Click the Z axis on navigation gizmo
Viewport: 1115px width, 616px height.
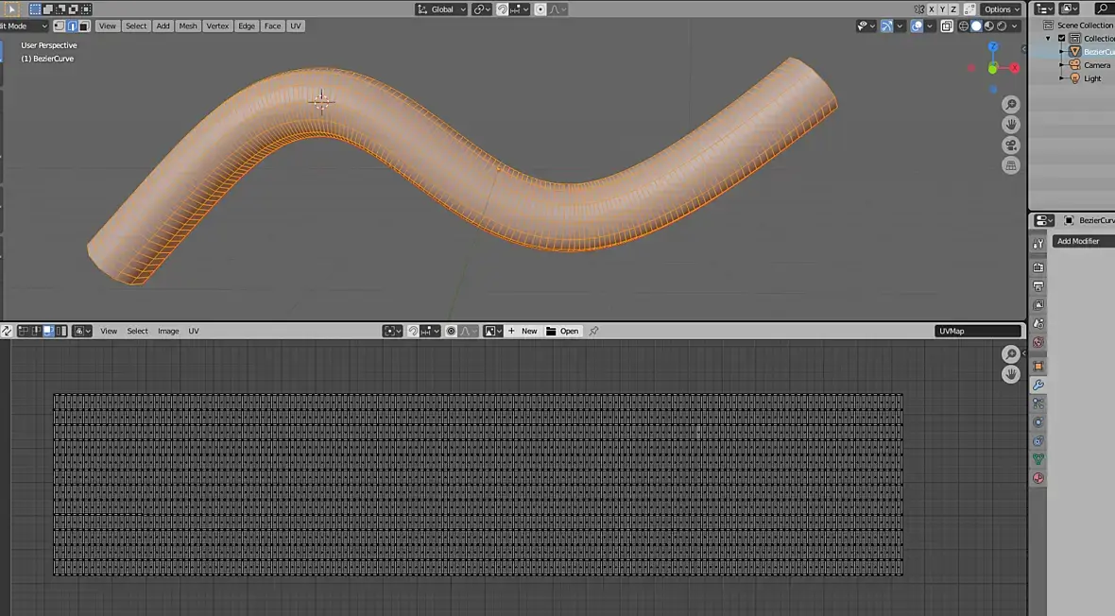pyautogui.click(x=993, y=47)
